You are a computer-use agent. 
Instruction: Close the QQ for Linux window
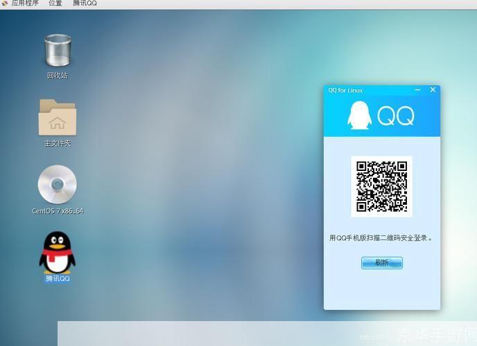coord(433,89)
